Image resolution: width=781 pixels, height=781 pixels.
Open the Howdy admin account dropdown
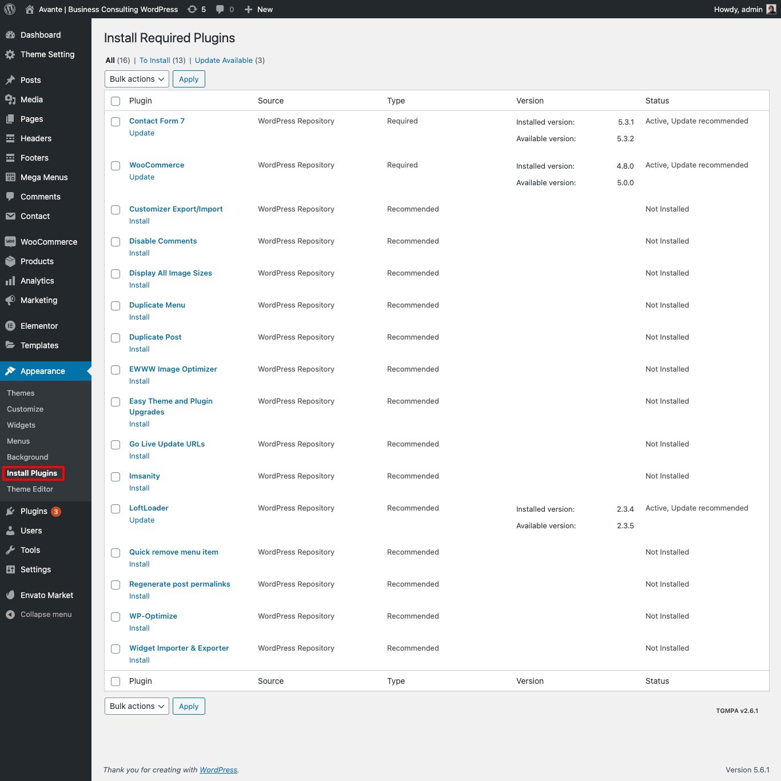coord(738,9)
